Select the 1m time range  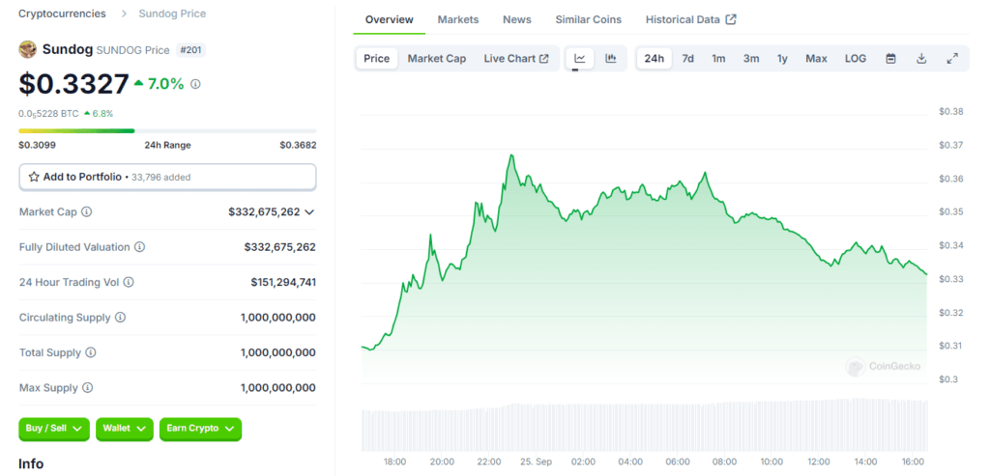718,59
